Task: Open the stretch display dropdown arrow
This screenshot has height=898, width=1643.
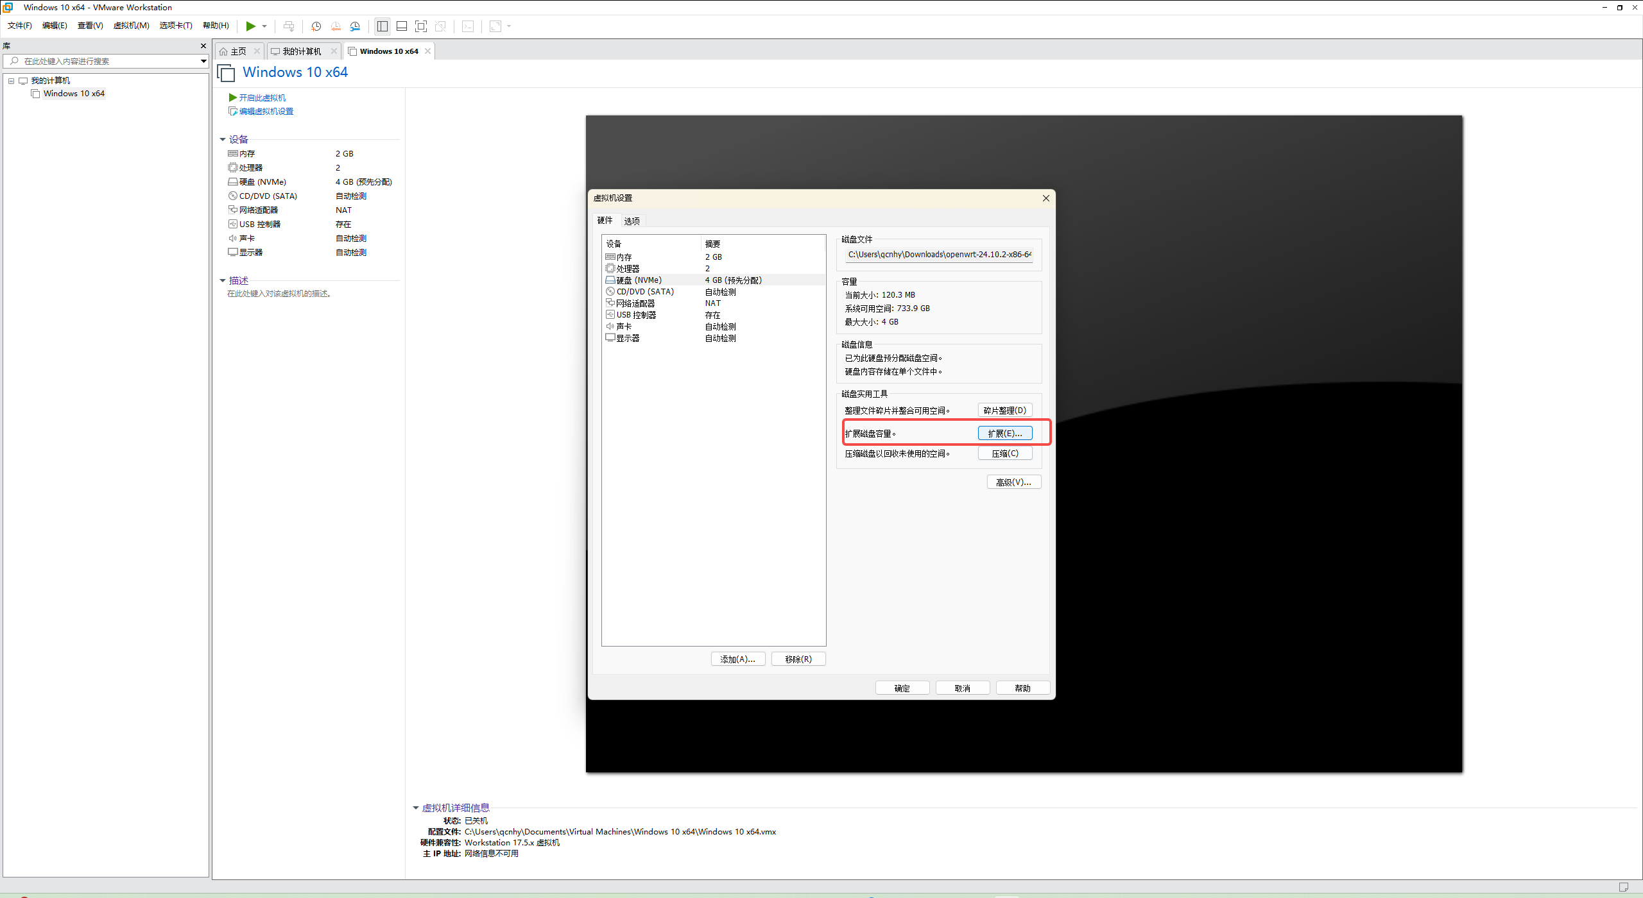Action: pos(510,26)
